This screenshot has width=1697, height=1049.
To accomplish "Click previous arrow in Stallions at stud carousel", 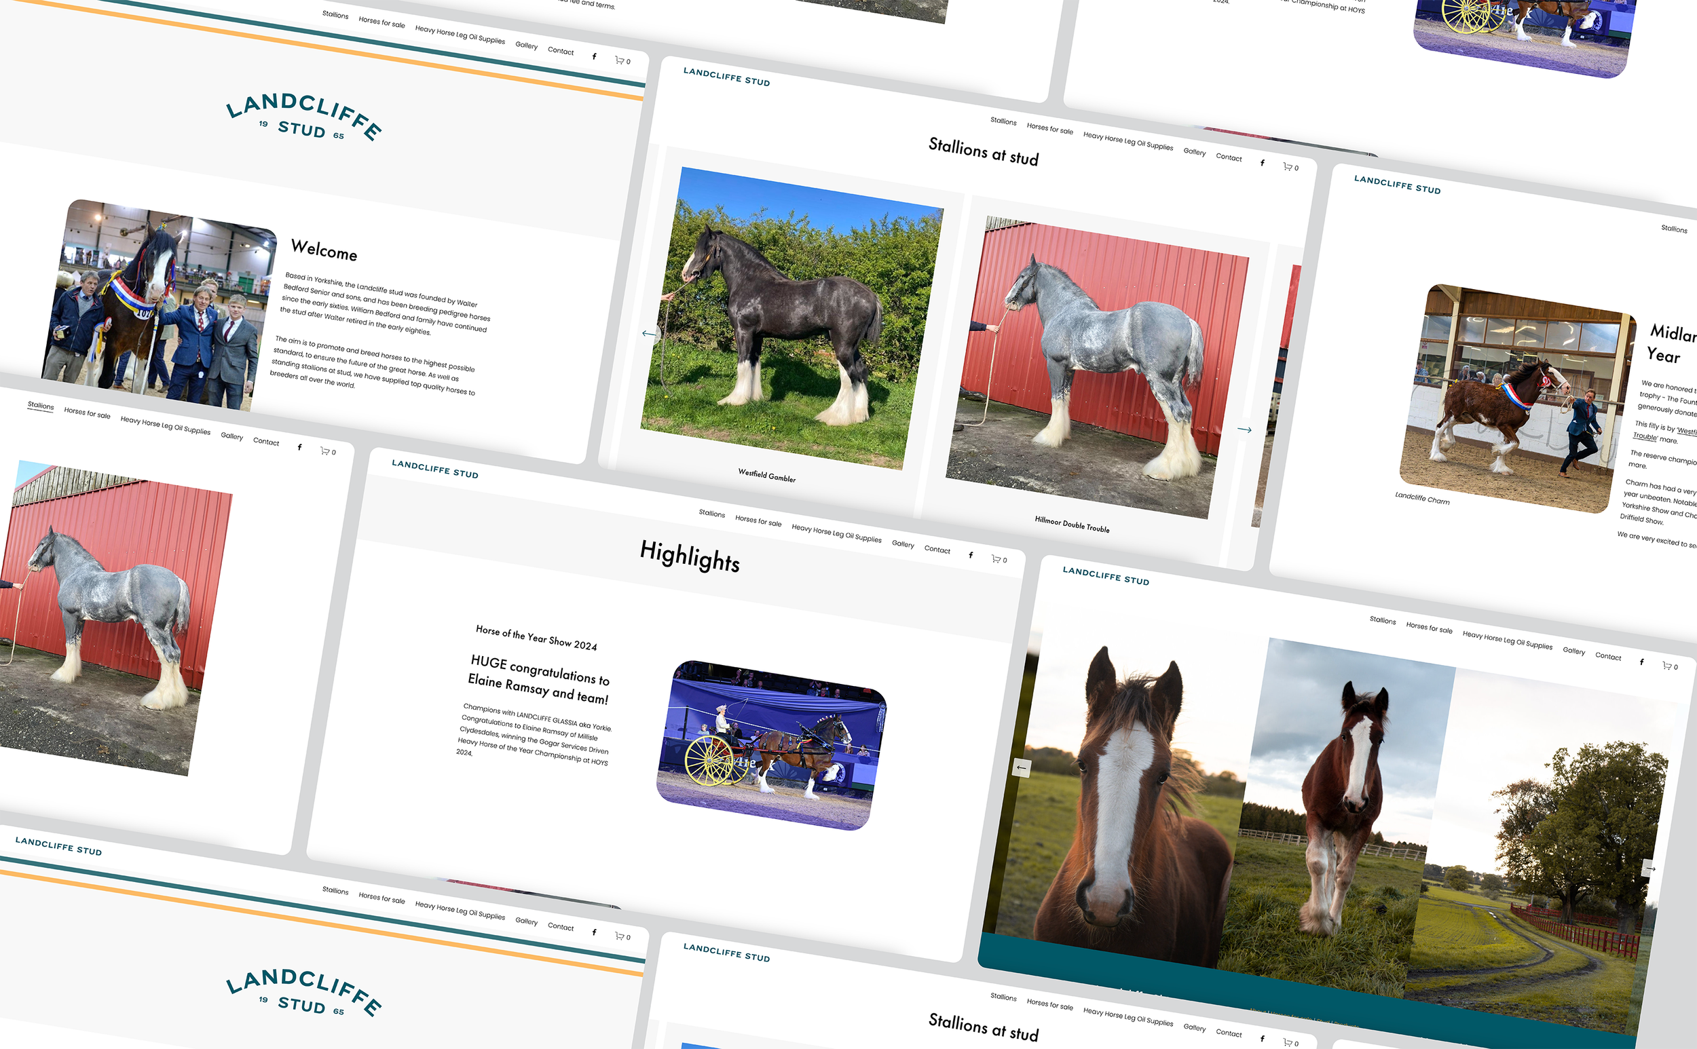I will (x=648, y=334).
